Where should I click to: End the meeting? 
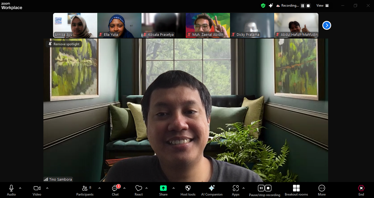(x=361, y=190)
